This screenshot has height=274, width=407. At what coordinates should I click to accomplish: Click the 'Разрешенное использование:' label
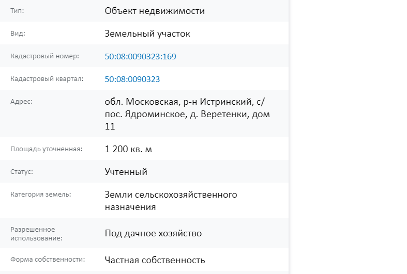(x=36, y=234)
